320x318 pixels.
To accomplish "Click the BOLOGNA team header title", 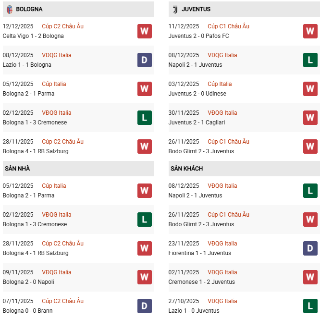I will [x=29, y=9].
